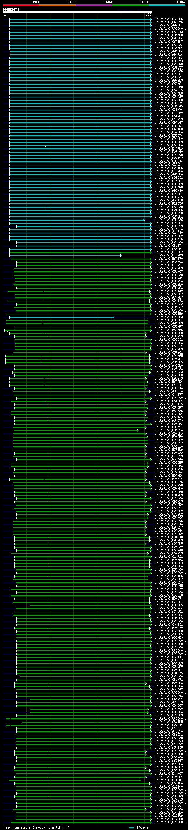Screen dimensions: 188x830
Task: Select hit label UniRef100_Q6YPF1
Action: [x=168, y=249]
